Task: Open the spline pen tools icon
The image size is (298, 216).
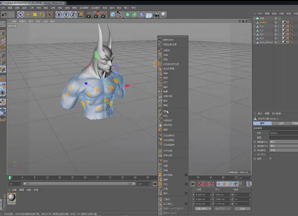Action: click(x=120, y=14)
